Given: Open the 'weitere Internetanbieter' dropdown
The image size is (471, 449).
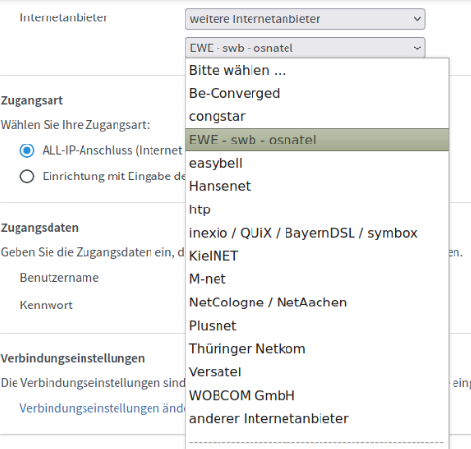Looking at the screenshot, I should (305, 19).
